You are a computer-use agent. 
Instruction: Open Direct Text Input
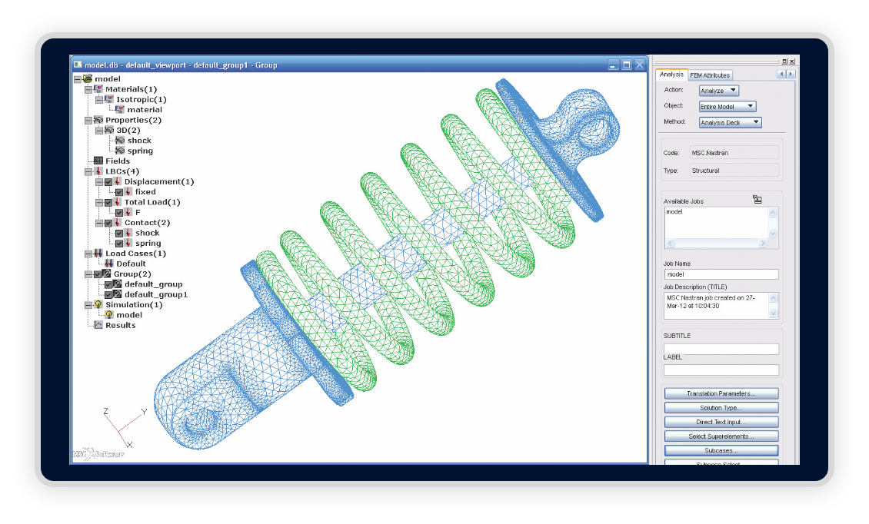[721, 422]
